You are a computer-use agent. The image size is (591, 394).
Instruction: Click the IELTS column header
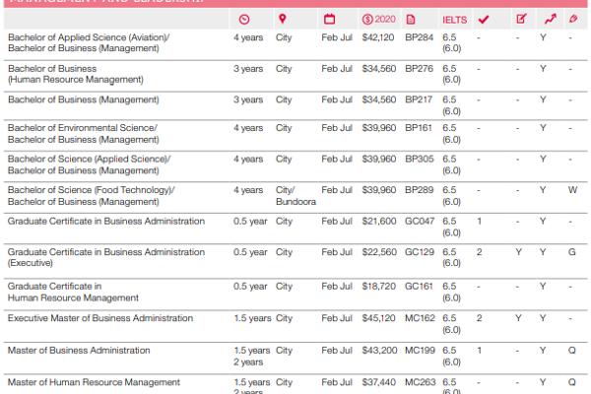455,20
